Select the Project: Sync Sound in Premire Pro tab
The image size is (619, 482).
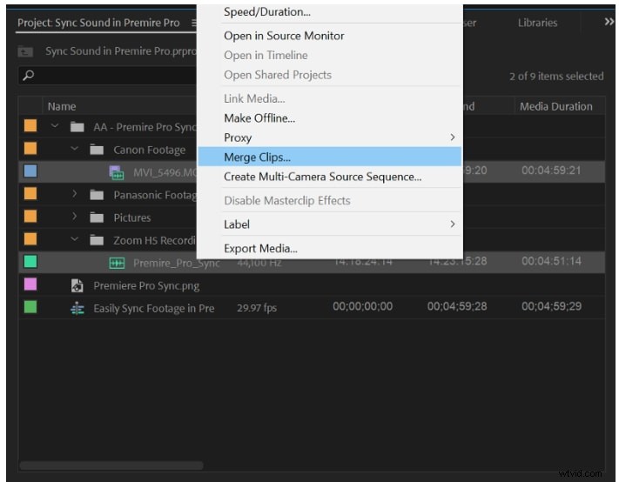pos(98,23)
